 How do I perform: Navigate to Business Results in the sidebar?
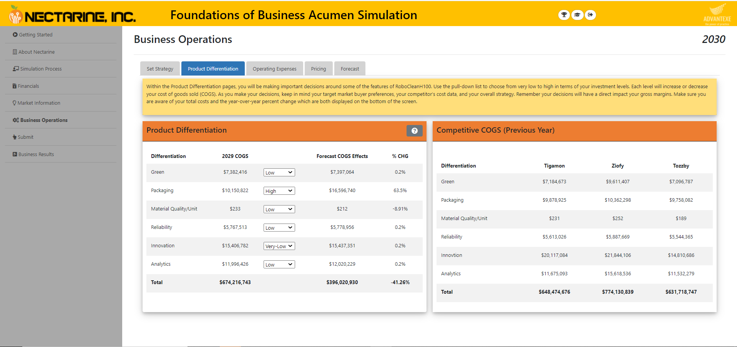tap(36, 154)
